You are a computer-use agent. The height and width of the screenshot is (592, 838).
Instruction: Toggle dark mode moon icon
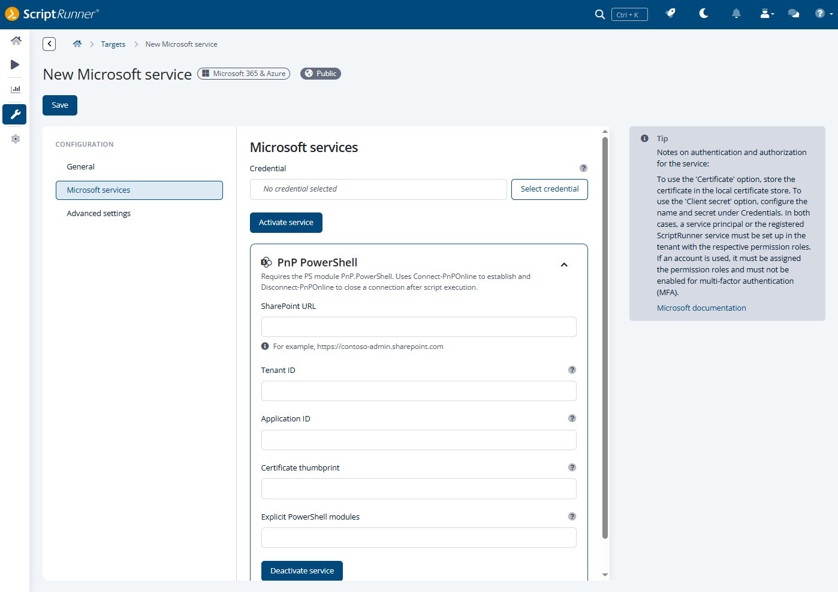point(704,14)
